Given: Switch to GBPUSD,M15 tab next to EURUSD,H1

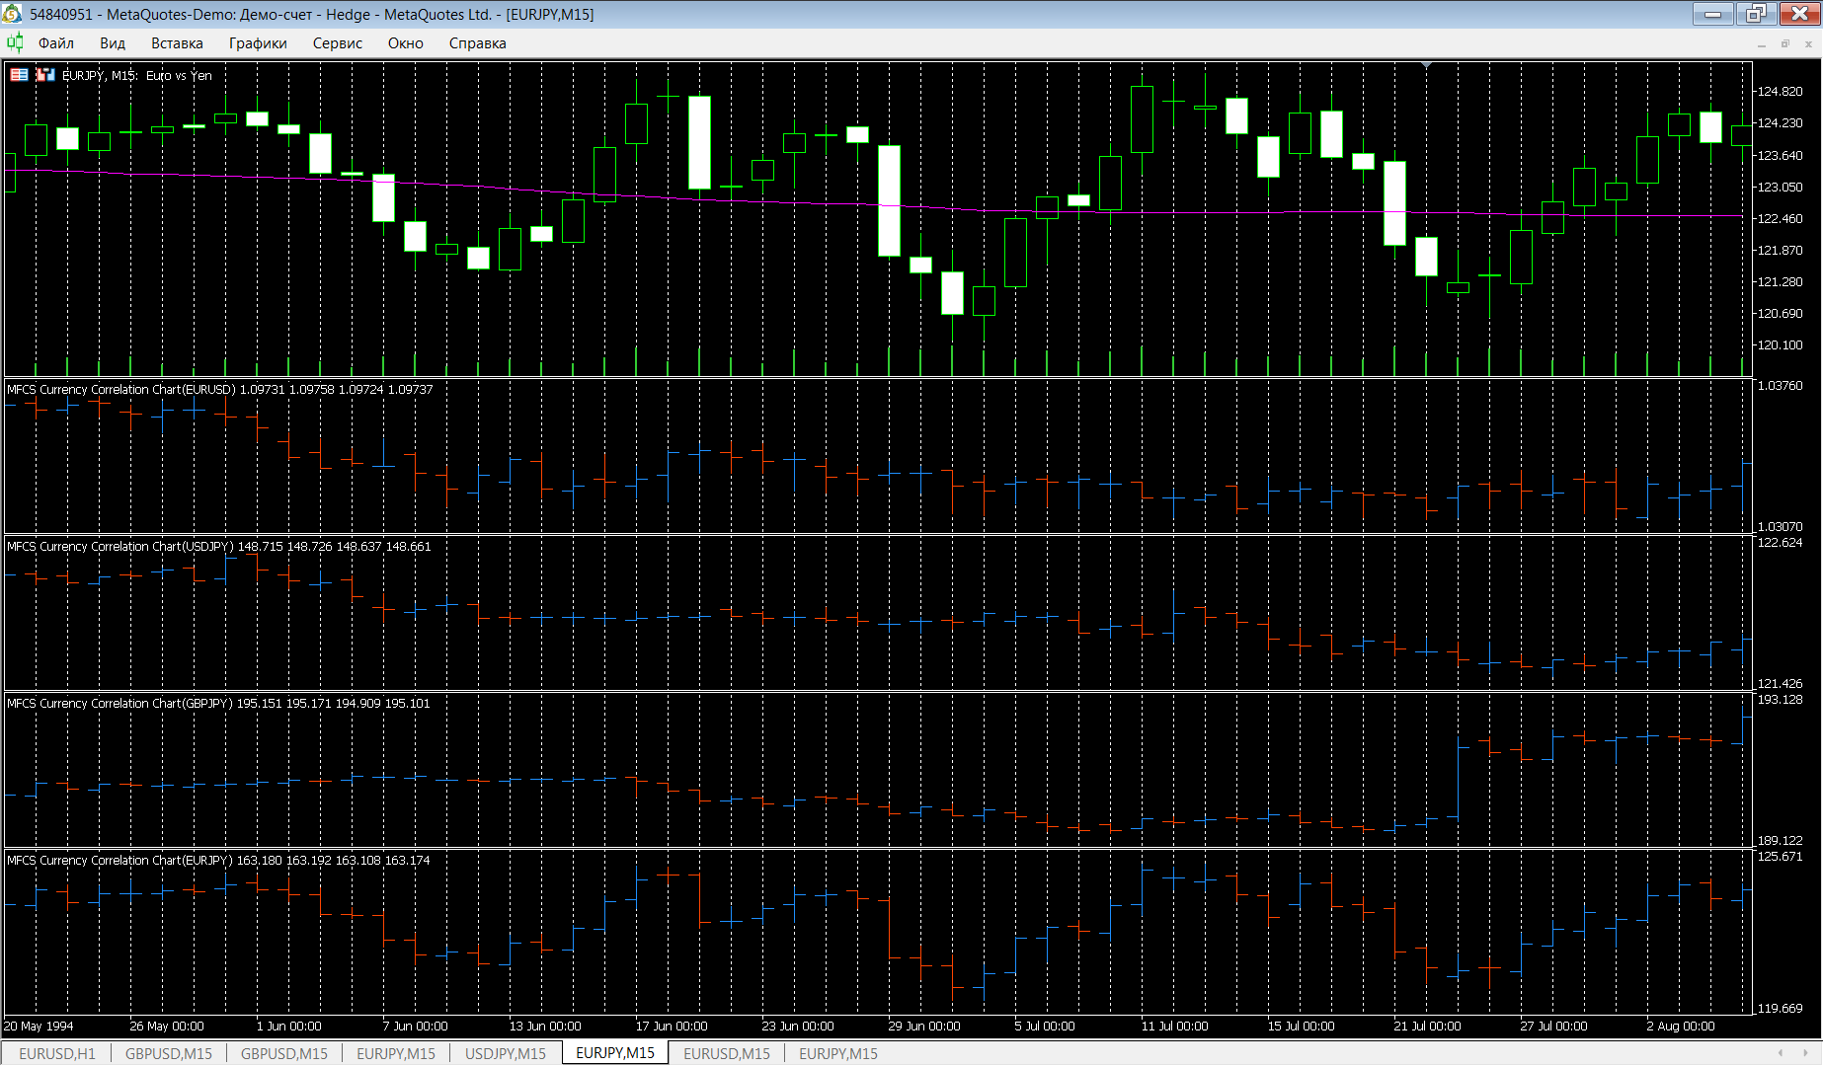Looking at the screenshot, I should (169, 1053).
